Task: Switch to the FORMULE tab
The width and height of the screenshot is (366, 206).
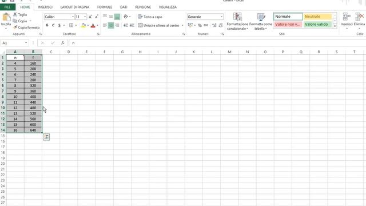Action: [x=105, y=7]
